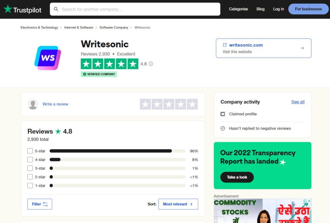This screenshot has height=223, width=330.
Task: Click the clock icon for negative reviews
Action: (x=223, y=129)
